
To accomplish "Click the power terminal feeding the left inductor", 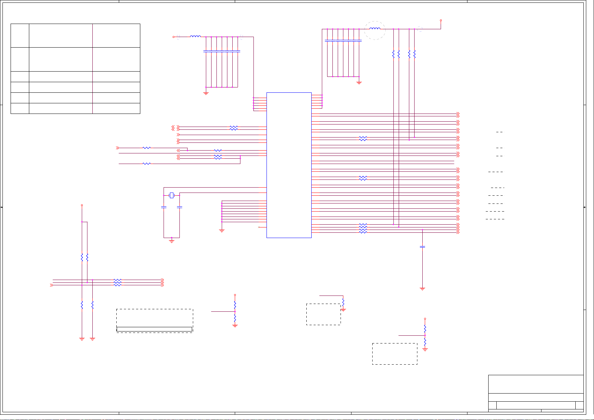I will (x=173, y=37).
